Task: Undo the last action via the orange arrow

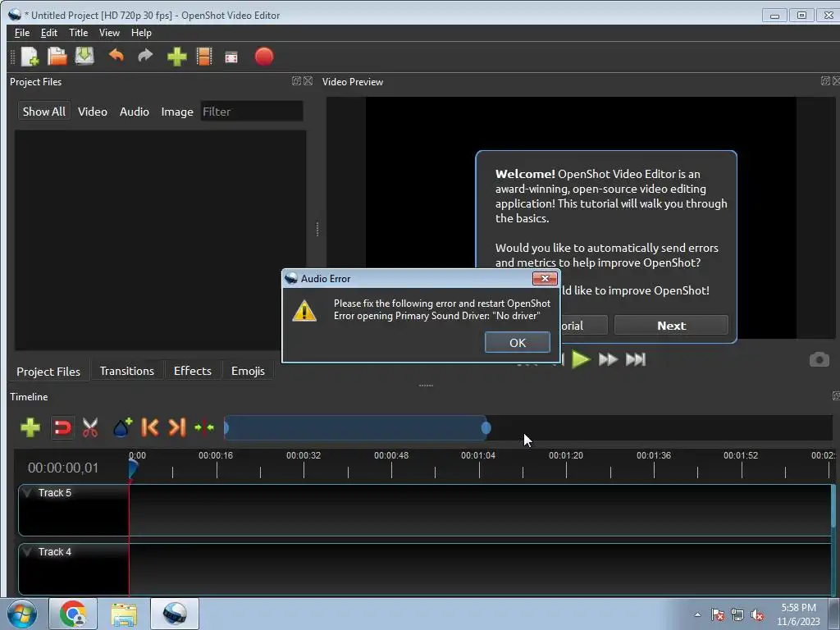Action: tap(116, 56)
